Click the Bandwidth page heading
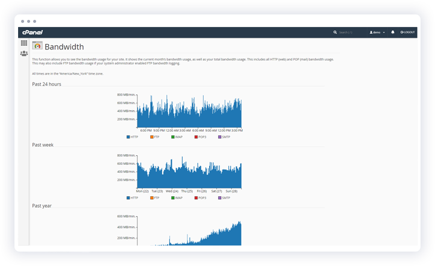 click(x=64, y=46)
